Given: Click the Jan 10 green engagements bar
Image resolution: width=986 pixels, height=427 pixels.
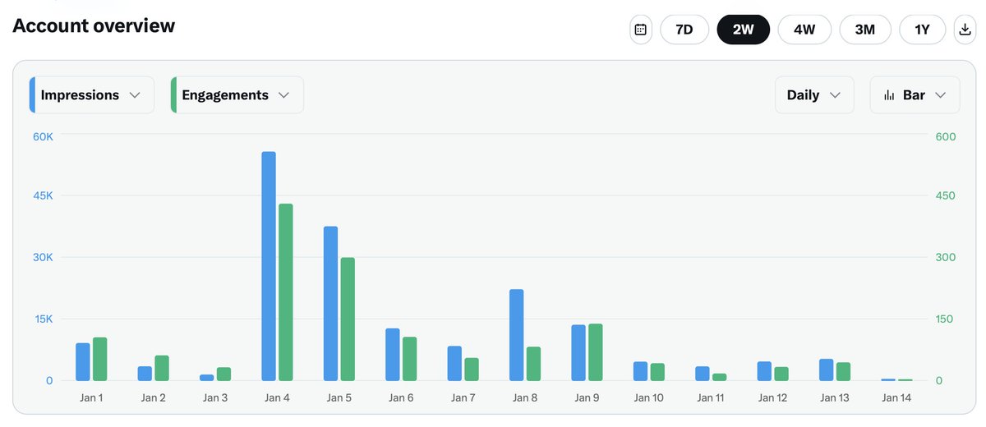Looking at the screenshot, I should click(x=657, y=372).
